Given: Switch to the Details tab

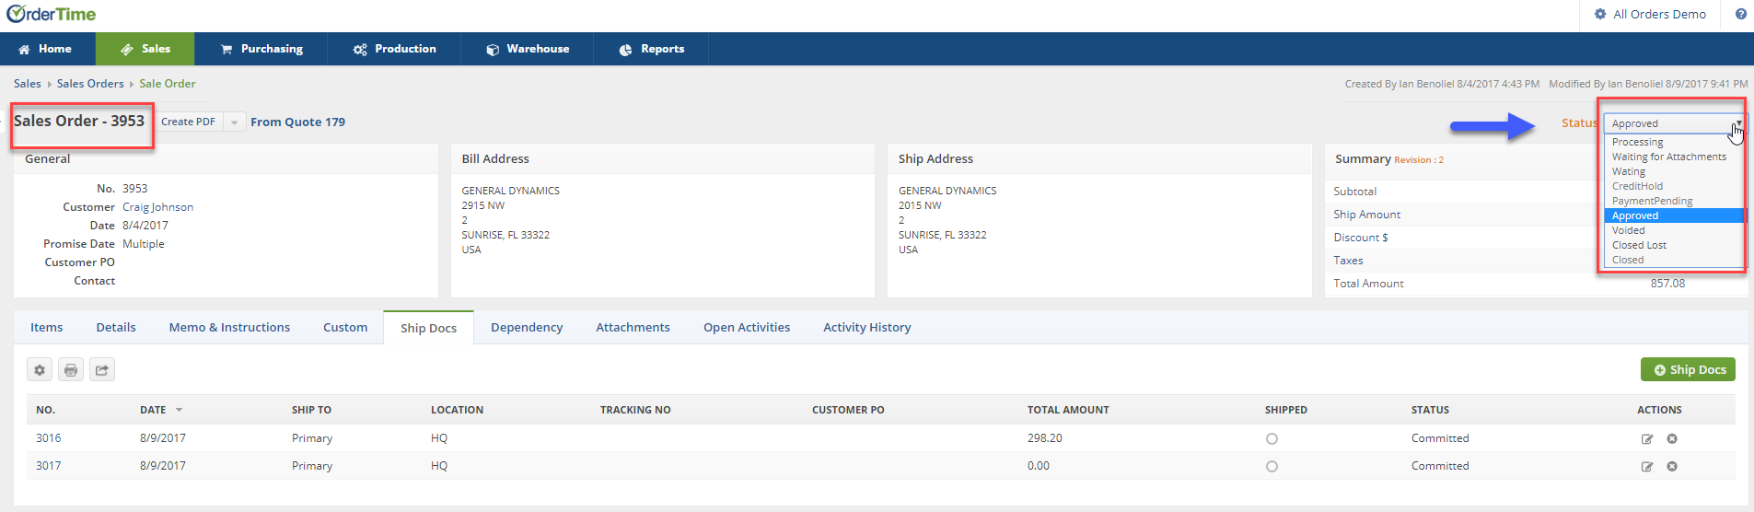Looking at the screenshot, I should coord(116,327).
